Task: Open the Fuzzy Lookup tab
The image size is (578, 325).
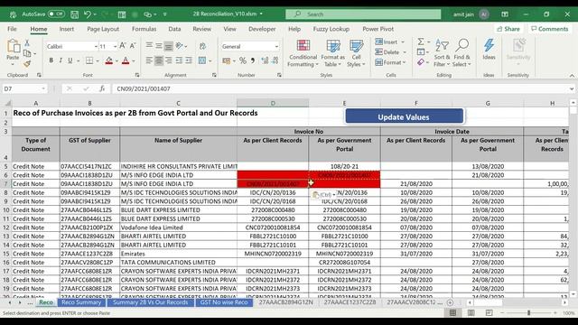Action: point(331,29)
